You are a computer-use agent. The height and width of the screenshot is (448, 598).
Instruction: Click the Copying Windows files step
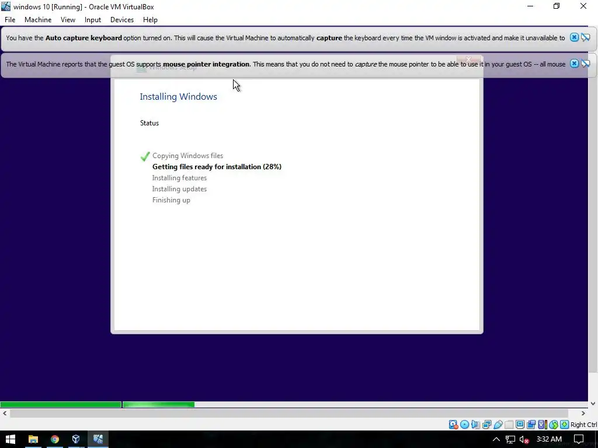pos(187,156)
